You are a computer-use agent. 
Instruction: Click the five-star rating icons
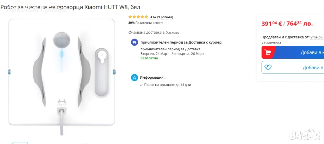pyautogui.click(x=138, y=17)
